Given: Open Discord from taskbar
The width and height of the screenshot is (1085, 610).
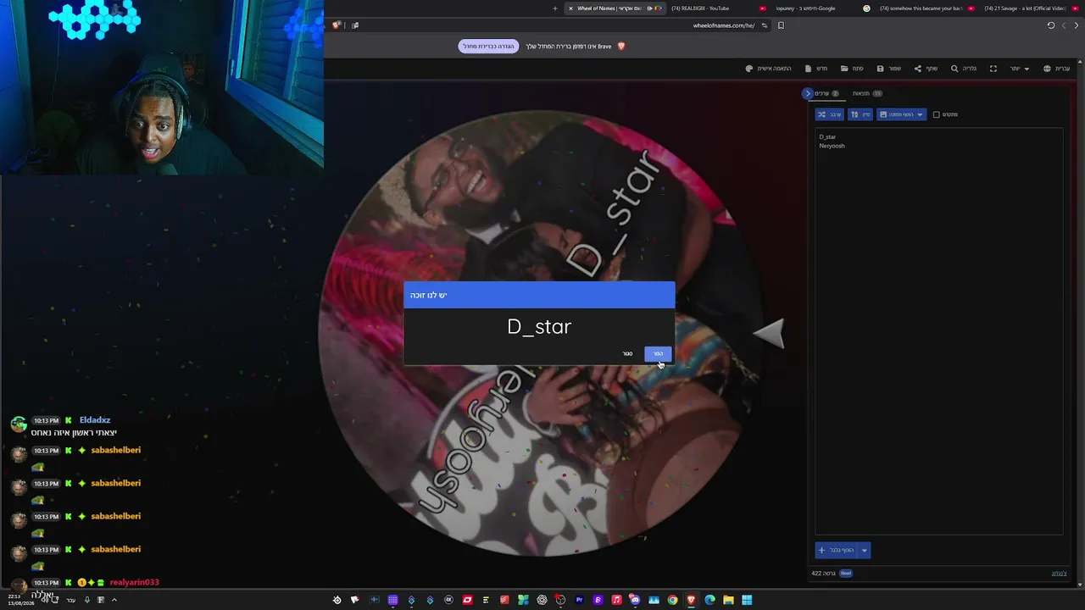Looking at the screenshot, I should 635,600.
